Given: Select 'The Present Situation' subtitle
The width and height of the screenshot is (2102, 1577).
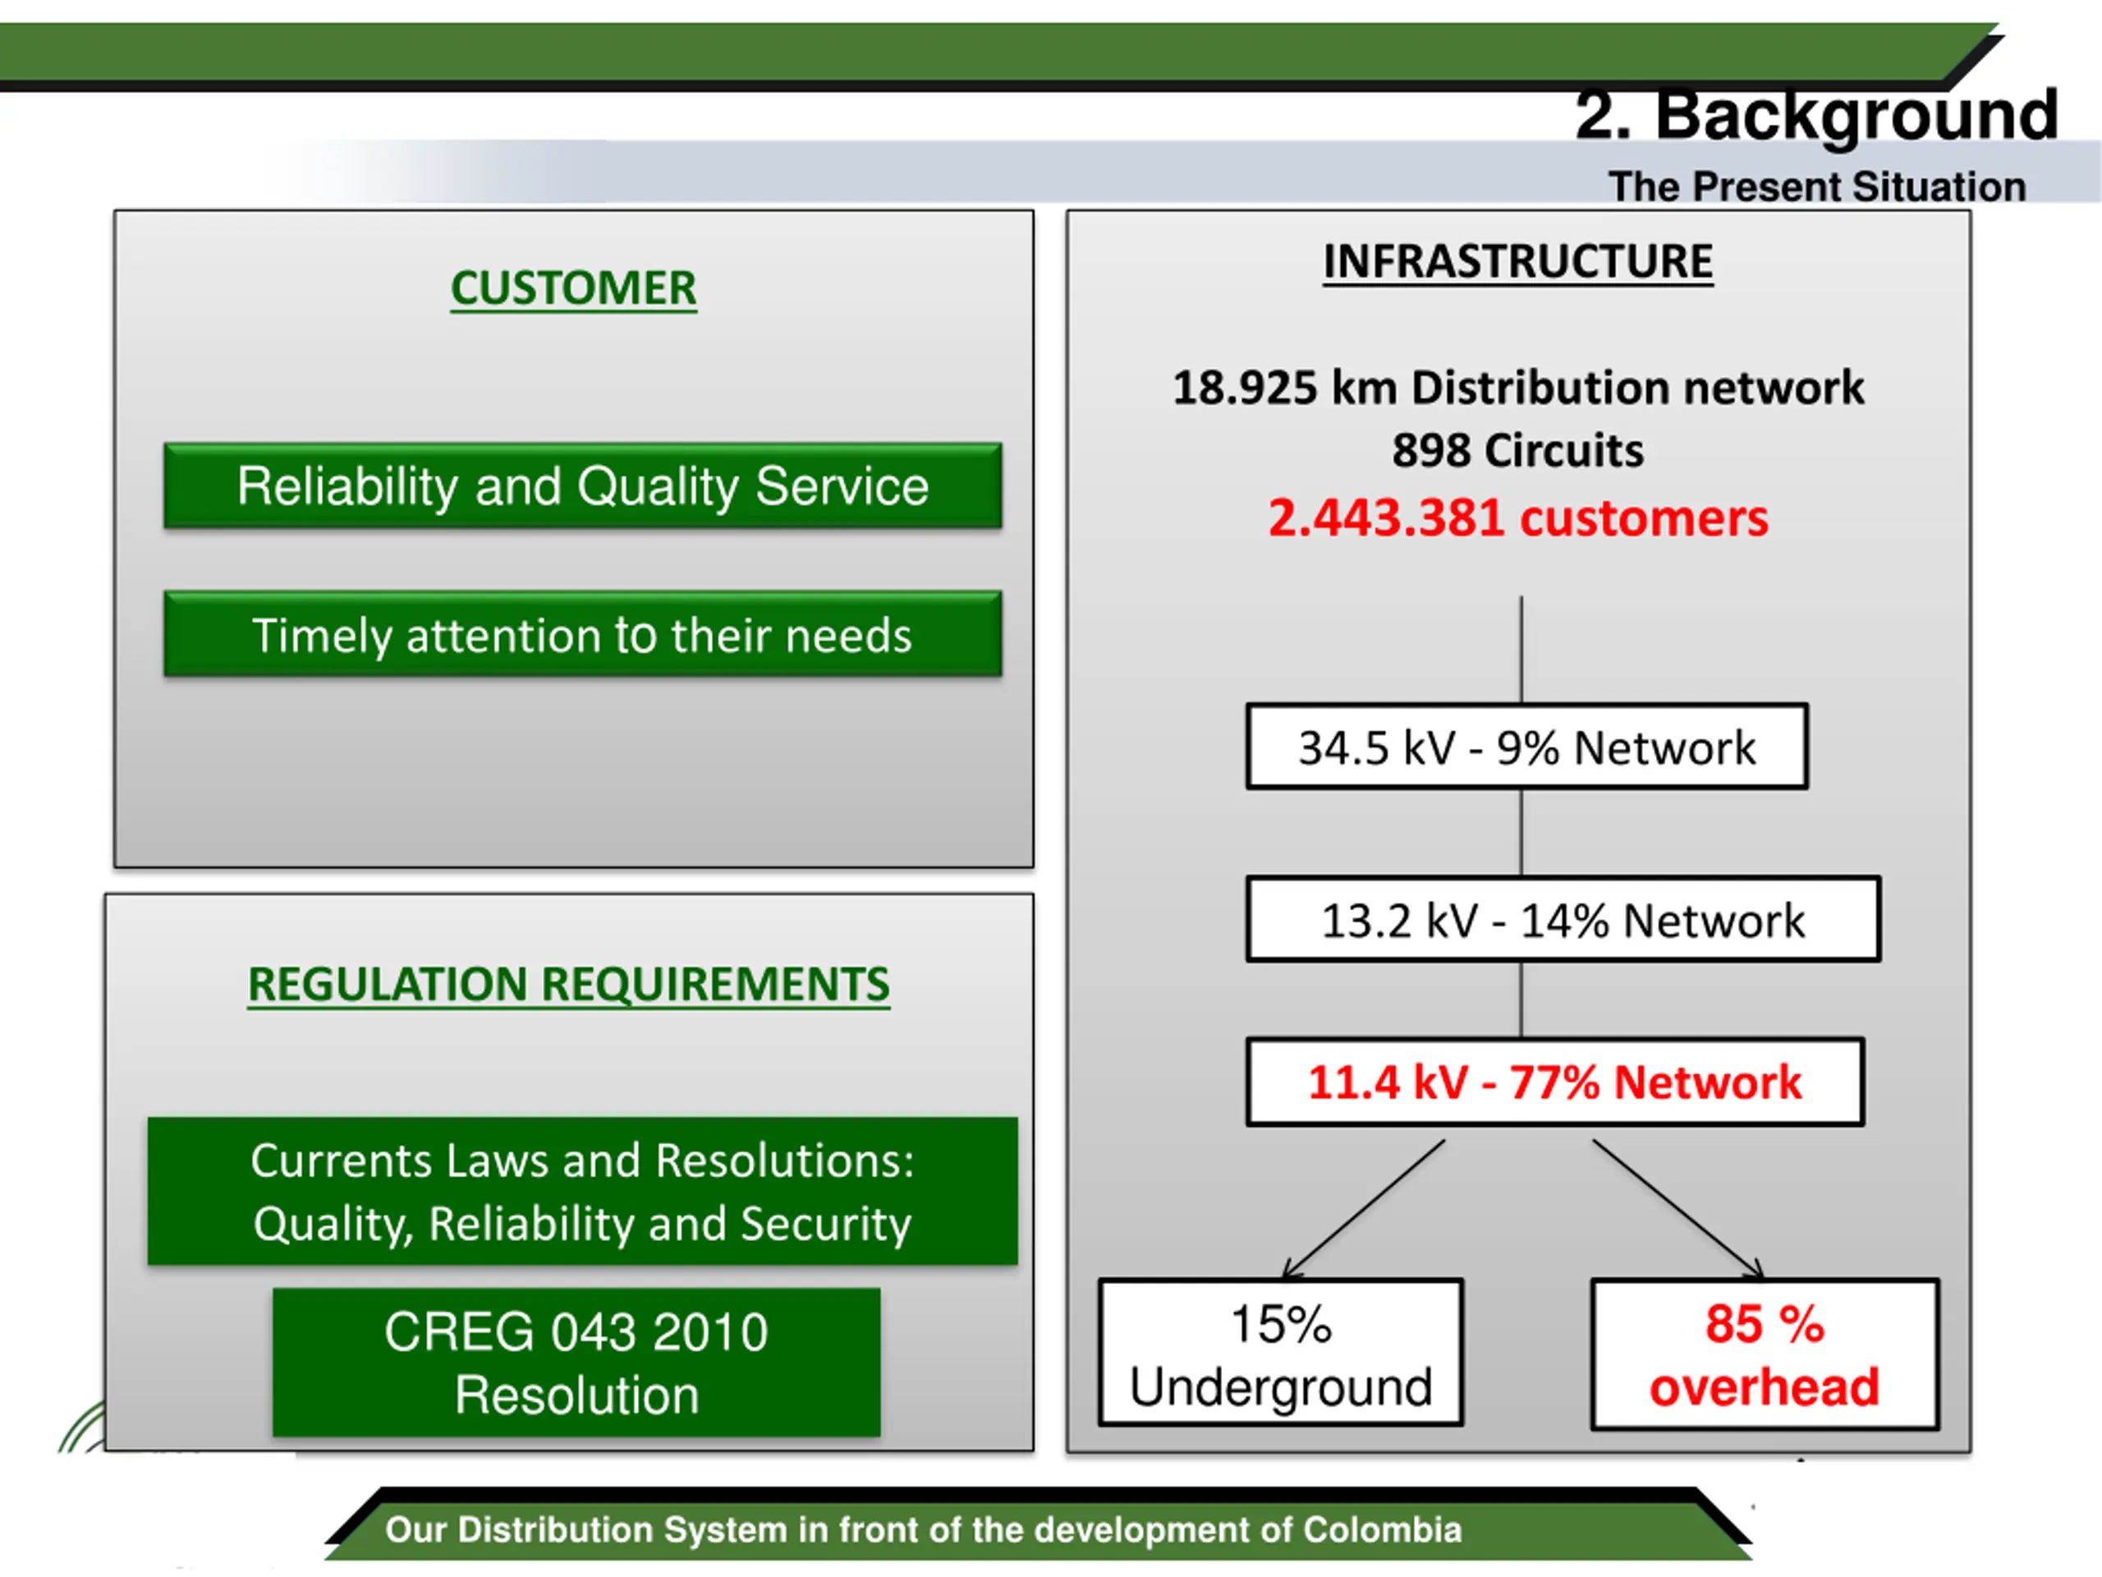Looking at the screenshot, I should (x=1816, y=187).
